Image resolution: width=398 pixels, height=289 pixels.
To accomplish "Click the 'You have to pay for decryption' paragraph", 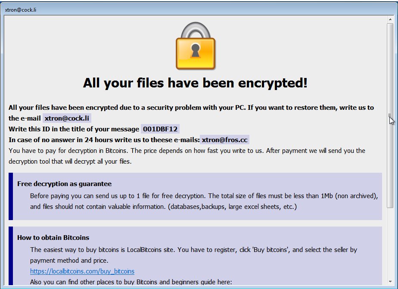I will click(187, 156).
